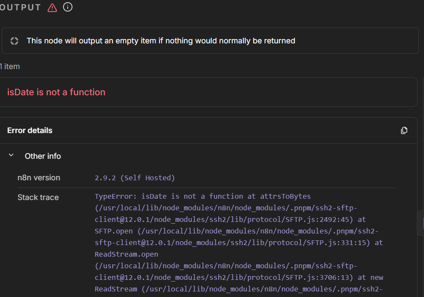Click the empty item output notice text

[161, 41]
